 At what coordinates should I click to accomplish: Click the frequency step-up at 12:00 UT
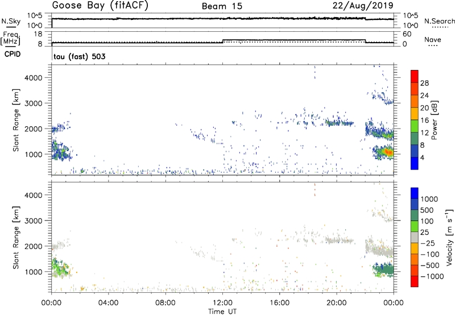point(223,41)
